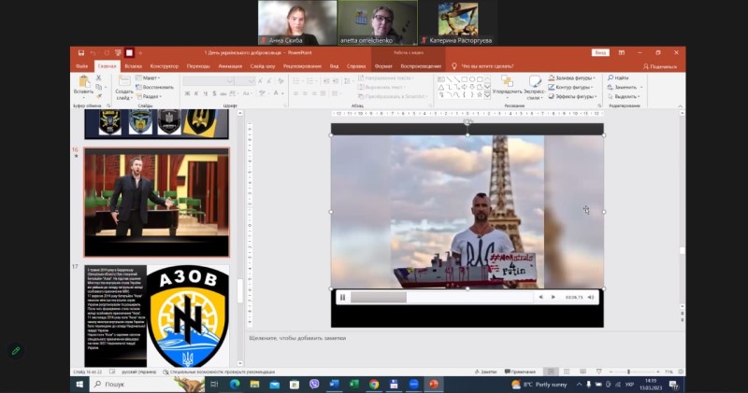Copy selection with the copy icon

99,87
